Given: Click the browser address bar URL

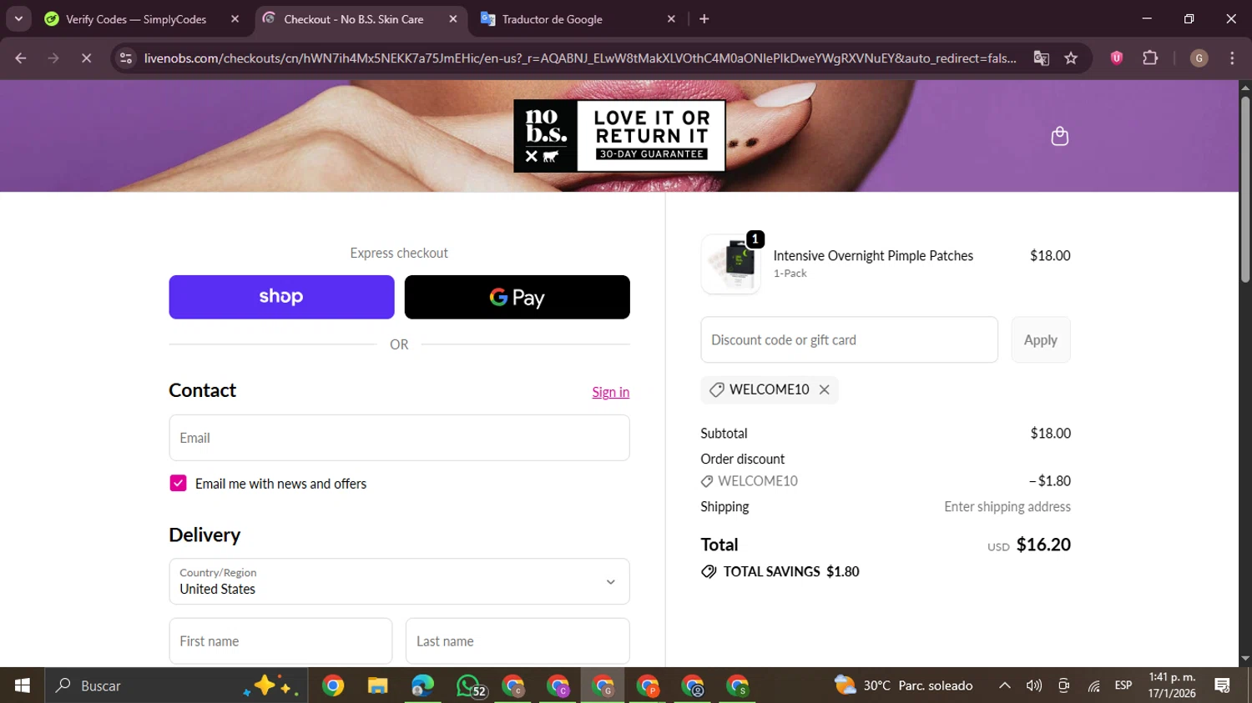Looking at the screenshot, I should click(580, 58).
